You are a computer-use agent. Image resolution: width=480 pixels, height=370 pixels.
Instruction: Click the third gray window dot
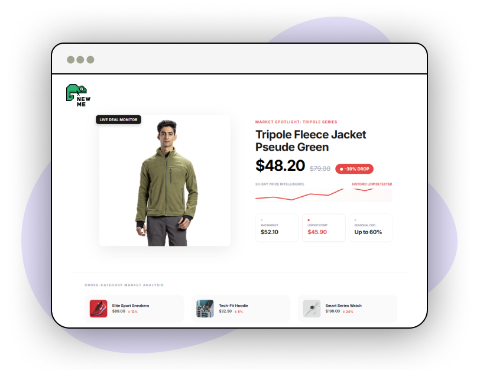[x=90, y=60]
